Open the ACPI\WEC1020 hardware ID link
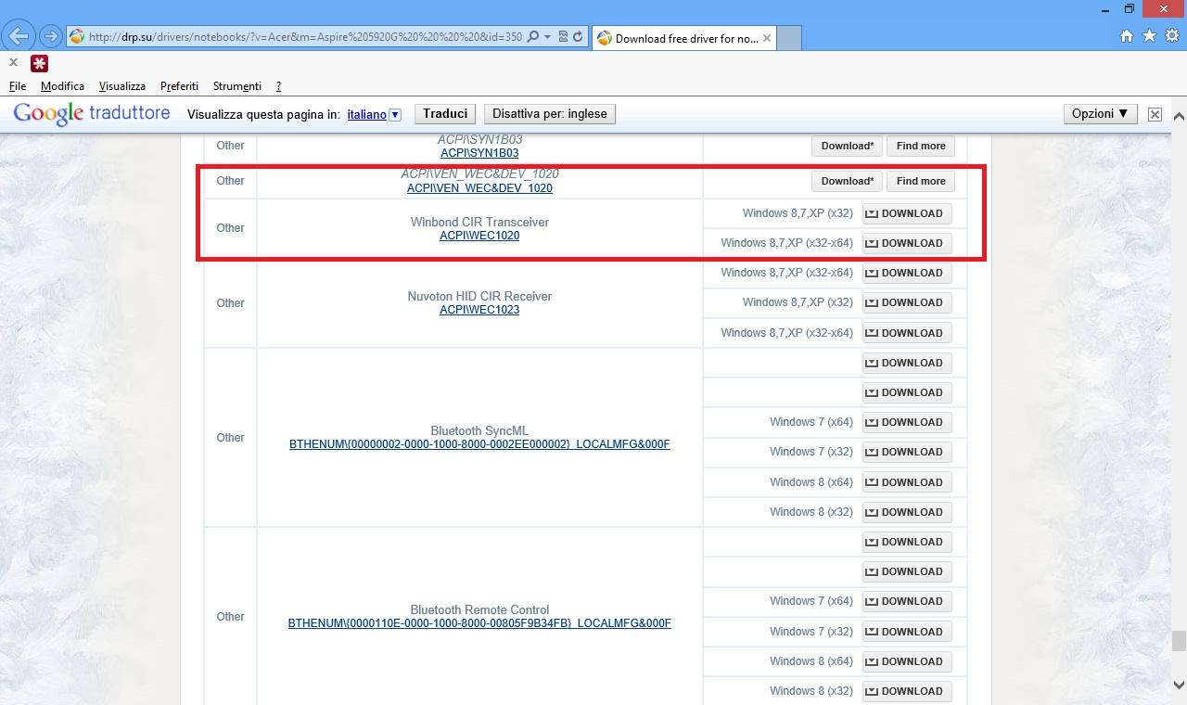The height and width of the screenshot is (705, 1187). (x=479, y=236)
